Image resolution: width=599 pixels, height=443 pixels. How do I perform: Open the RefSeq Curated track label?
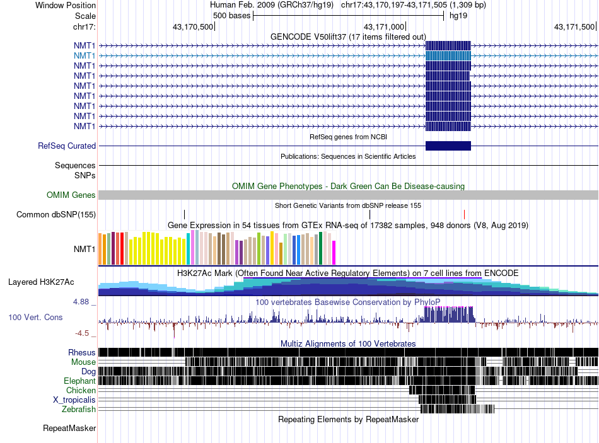(x=67, y=146)
